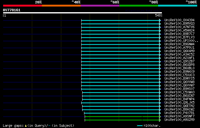The height and width of the screenshot is (128, 200).
Task: Open the truncated UniRef100_UPI000.. label
Action: pos(181,41)
